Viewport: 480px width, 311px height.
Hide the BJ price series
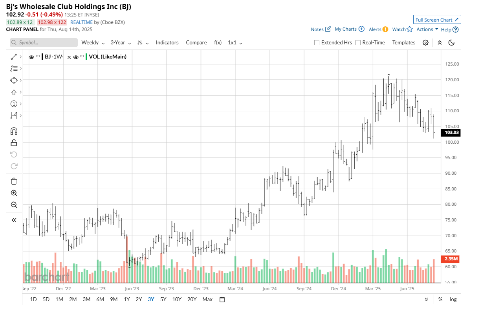point(31,57)
